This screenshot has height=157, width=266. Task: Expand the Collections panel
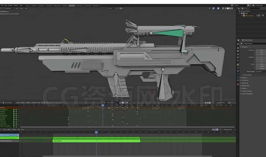click(245, 80)
